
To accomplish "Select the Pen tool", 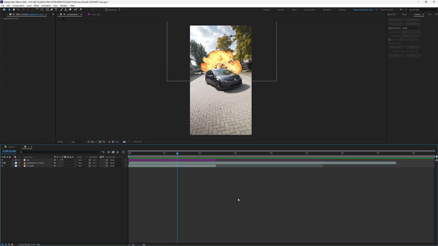I will click(x=51, y=9).
